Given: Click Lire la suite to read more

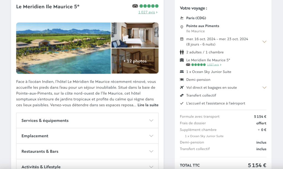Looking at the screenshot, I should coord(148,105).
